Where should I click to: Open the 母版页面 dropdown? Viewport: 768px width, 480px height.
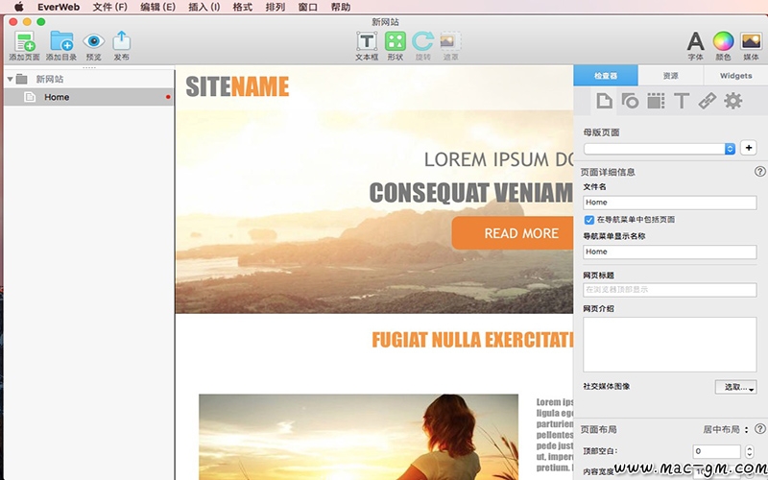tap(660, 149)
